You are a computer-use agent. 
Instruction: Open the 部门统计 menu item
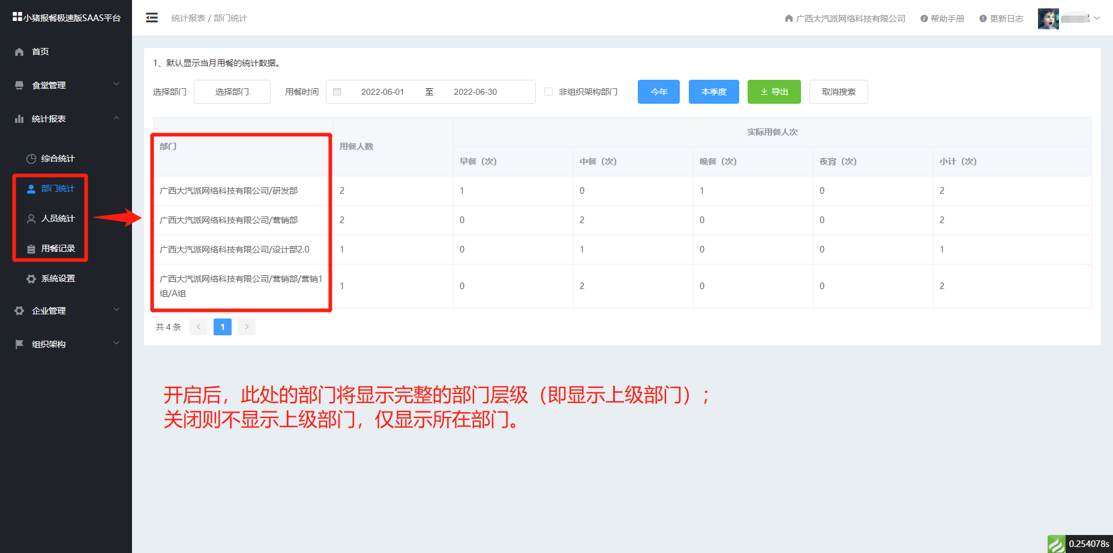(58, 188)
